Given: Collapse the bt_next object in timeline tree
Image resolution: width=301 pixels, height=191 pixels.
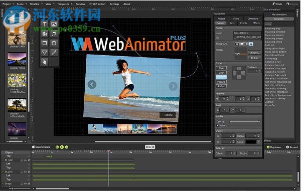Looking at the screenshot, I should pyautogui.click(x=3, y=160).
